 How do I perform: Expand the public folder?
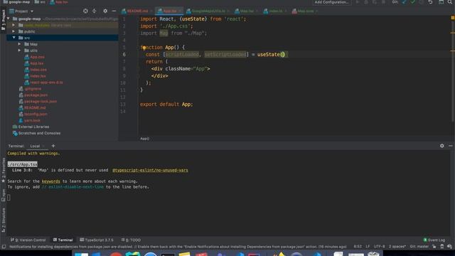coord(14,31)
